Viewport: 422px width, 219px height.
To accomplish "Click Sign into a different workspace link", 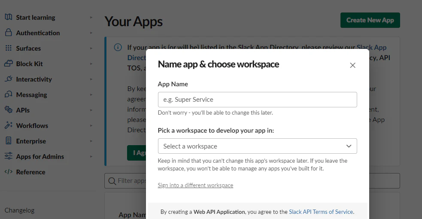I will (x=195, y=185).
